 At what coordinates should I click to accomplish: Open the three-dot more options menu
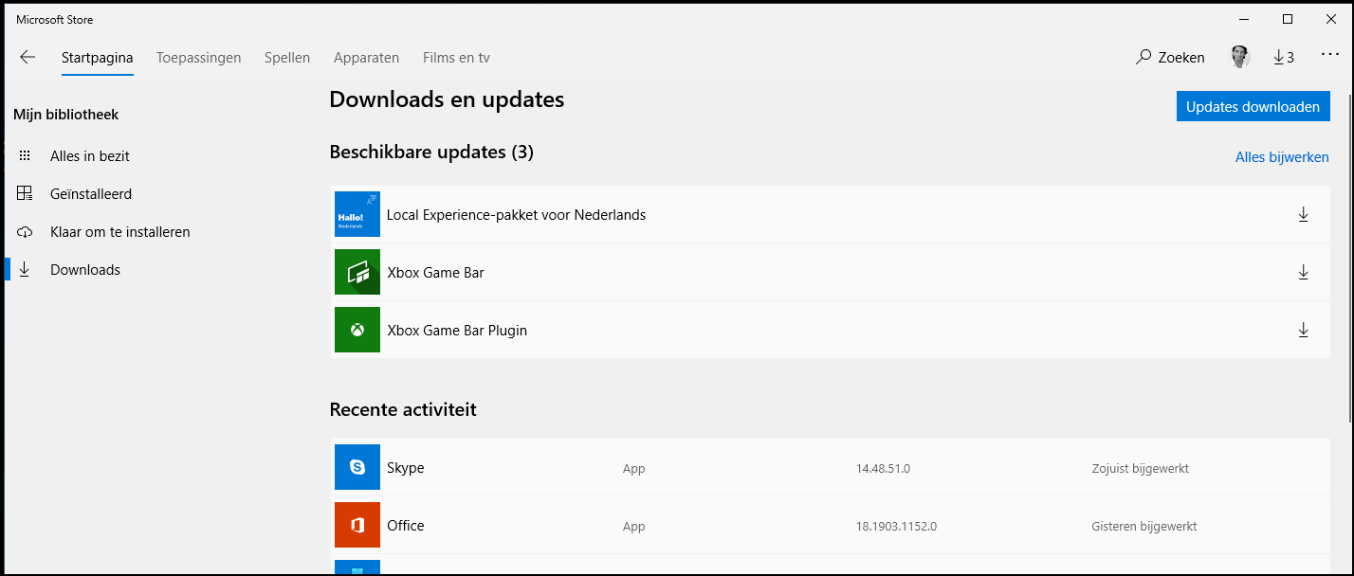[1329, 56]
